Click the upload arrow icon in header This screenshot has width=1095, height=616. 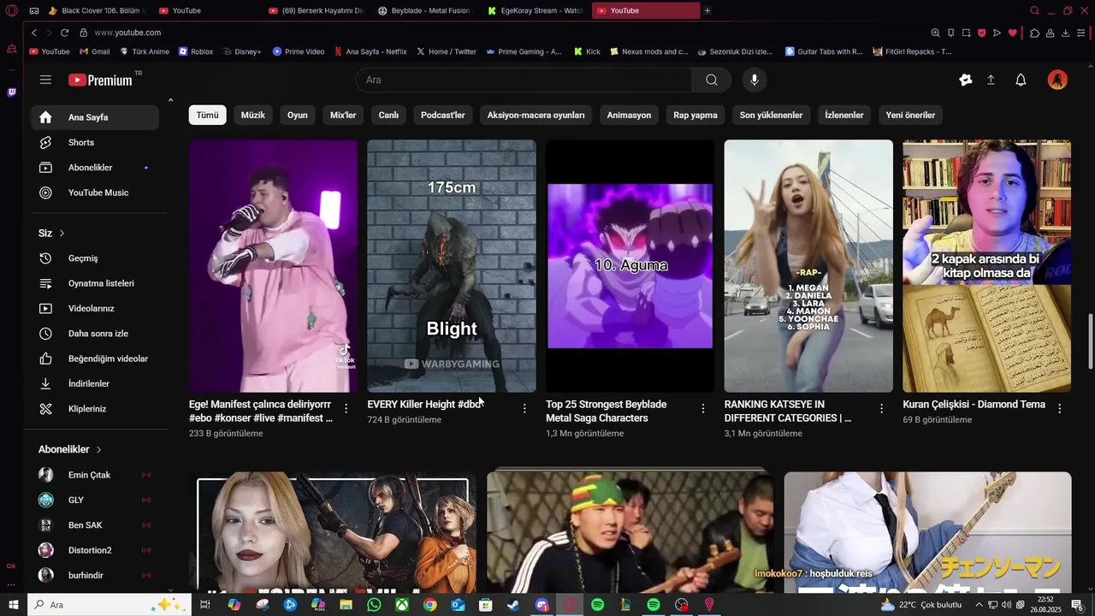click(x=991, y=80)
